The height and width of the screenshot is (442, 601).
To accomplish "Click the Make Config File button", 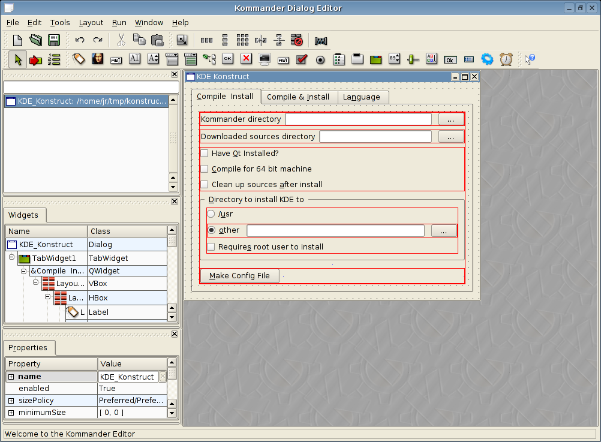I will coord(239,276).
